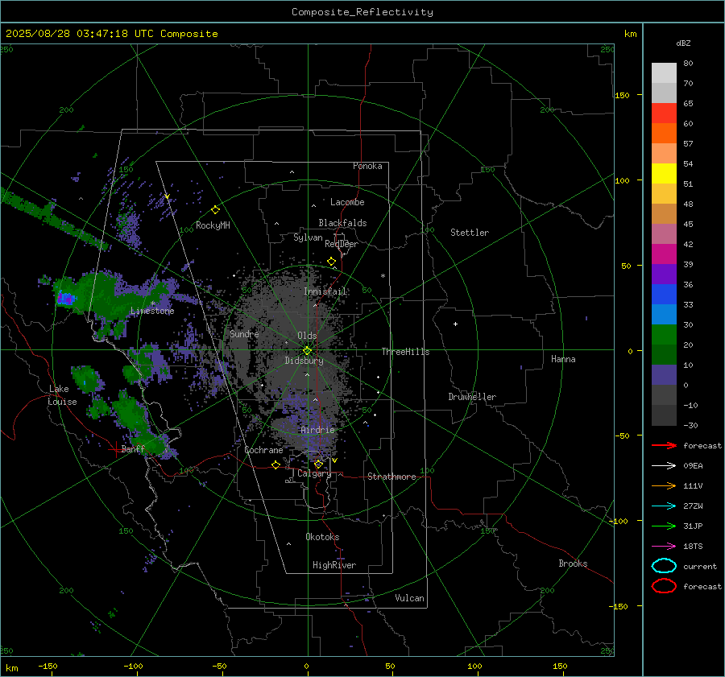The height and width of the screenshot is (677, 725).
Task: Click the ThreeHills city label
Action: pyautogui.click(x=405, y=352)
